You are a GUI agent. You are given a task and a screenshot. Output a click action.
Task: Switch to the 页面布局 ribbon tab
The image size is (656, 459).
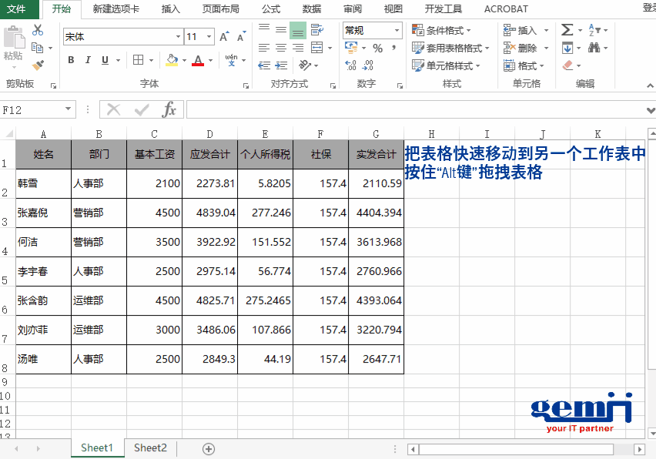(x=220, y=9)
